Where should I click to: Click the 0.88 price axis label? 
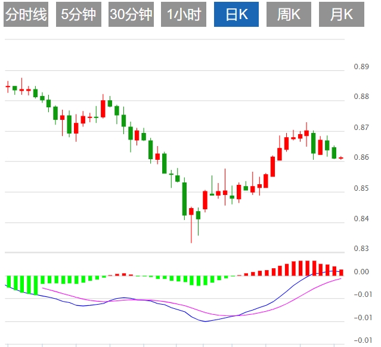tap(361, 97)
